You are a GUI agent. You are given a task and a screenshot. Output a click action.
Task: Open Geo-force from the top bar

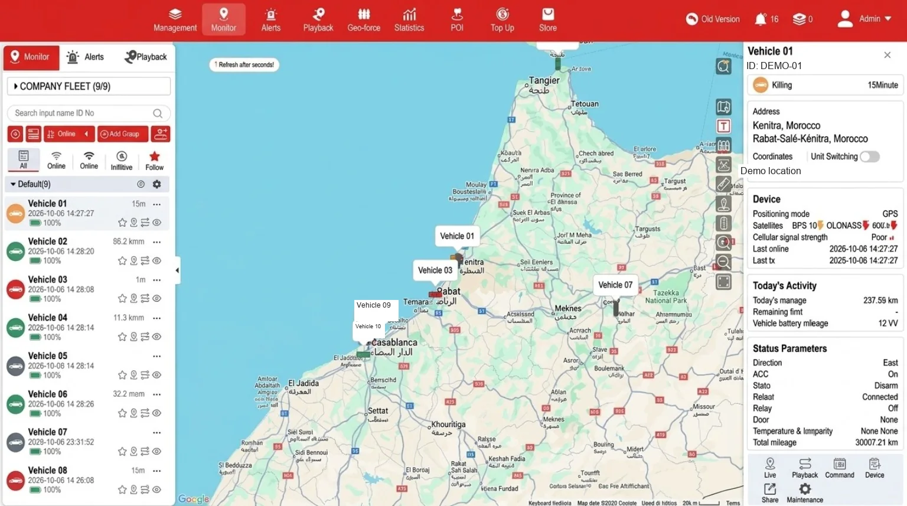(x=364, y=20)
